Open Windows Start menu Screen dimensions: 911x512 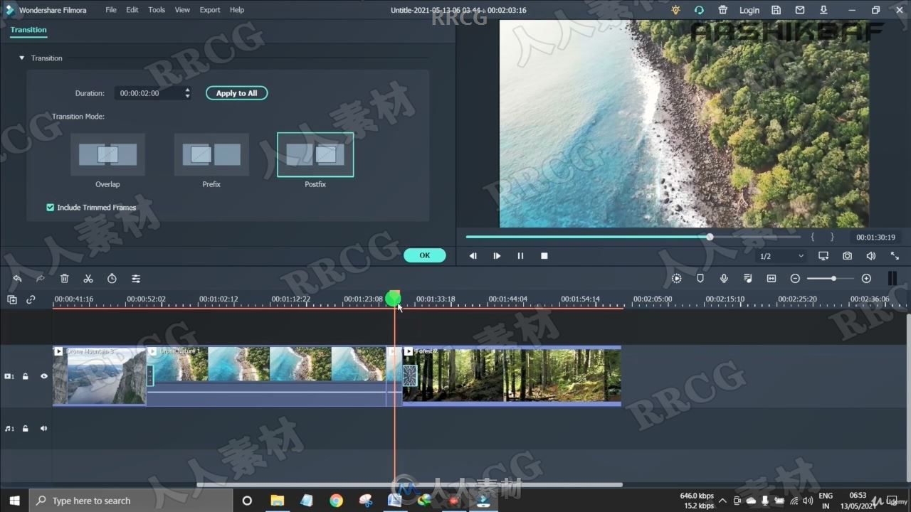point(14,501)
